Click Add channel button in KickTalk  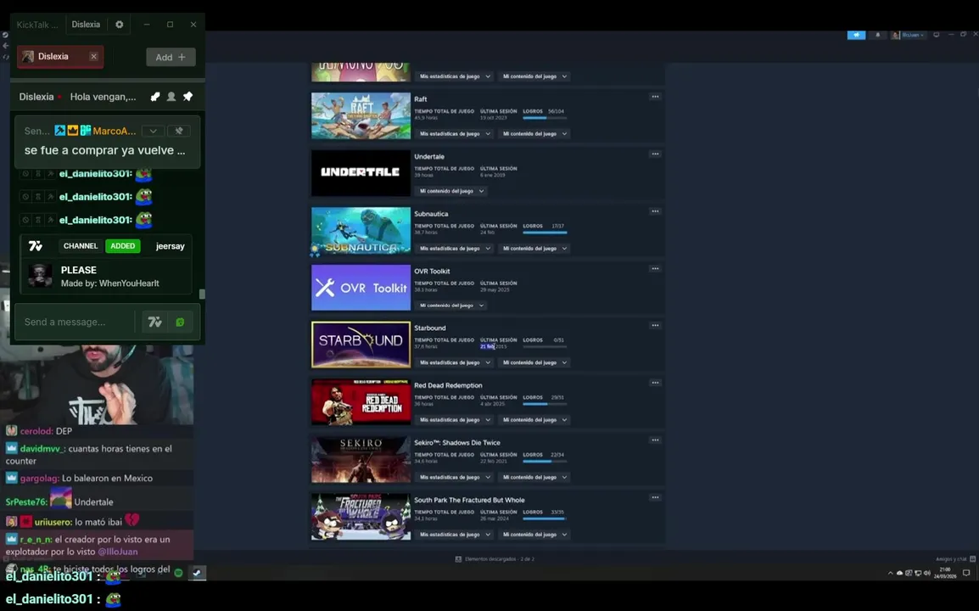pyautogui.click(x=171, y=57)
